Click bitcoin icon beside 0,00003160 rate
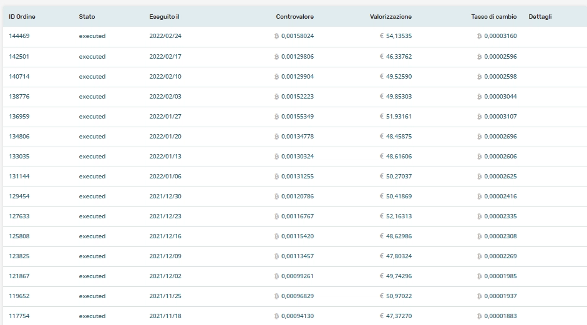Viewport: 587px width, 325px height. [x=479, y=36]
